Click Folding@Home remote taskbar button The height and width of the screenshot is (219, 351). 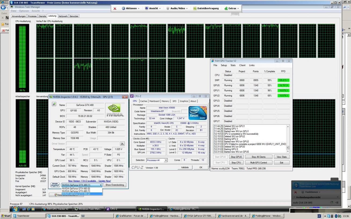tap(184, 209)
